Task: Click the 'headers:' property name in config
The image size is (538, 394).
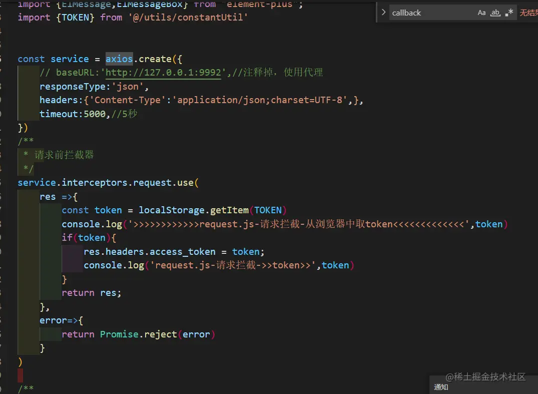Action: (62, 100)
